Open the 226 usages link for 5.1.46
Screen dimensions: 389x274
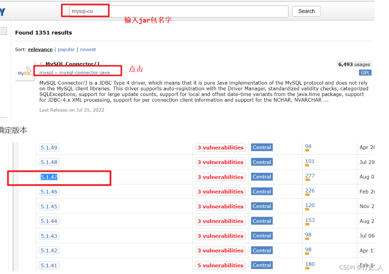[310, 191]
